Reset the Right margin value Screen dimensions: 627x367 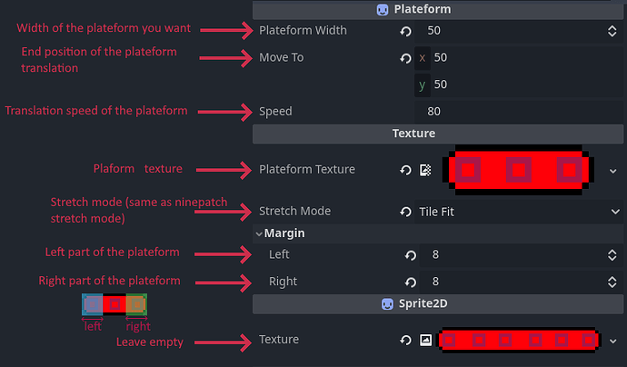click(x=410, y=283)
